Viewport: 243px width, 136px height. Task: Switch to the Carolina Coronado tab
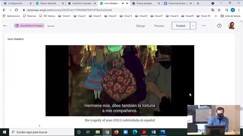[82, 3]
